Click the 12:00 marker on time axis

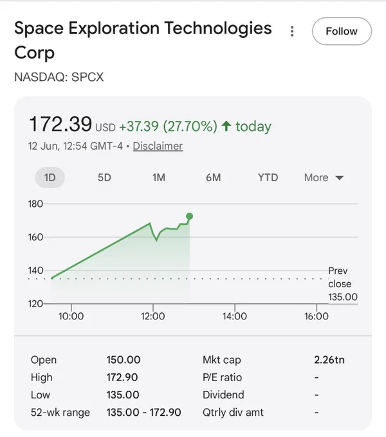(153, 316)
